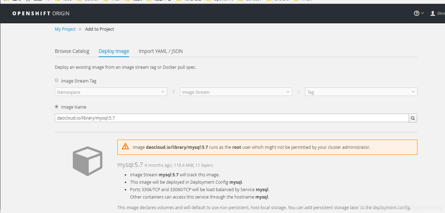The height and width of the screenshot is (213, 445).
Task: Click the mysql:5.7 image heading
Action: pyautogui.click(x=130, y=165)
